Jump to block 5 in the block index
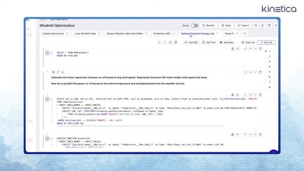The width and height of the screenshot is (304, 171). 269,72
